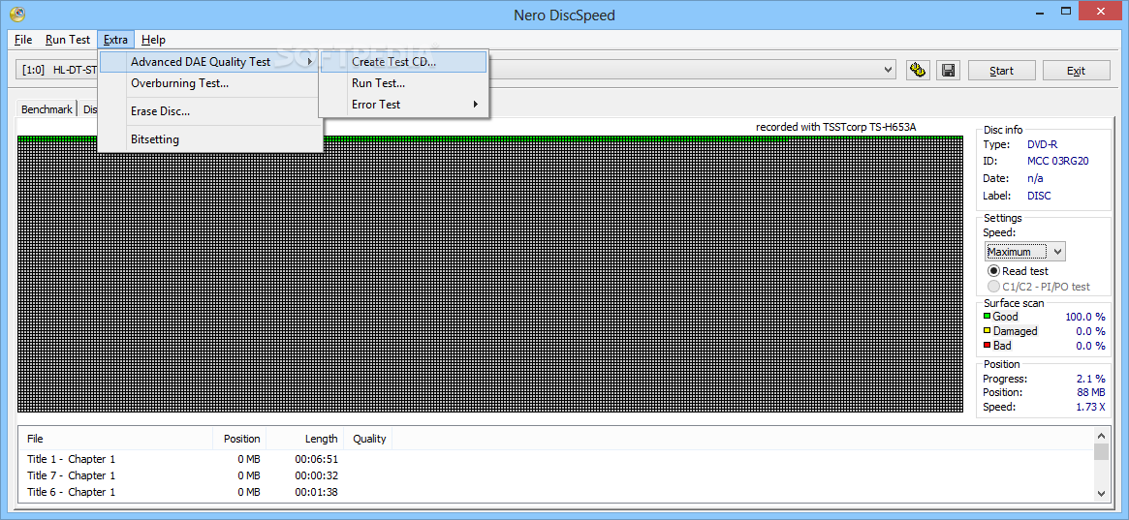Click the file list scrollbar up arrow
Image resolution: width=1129 pixels, height=520 pixels.
point(1101,435)
